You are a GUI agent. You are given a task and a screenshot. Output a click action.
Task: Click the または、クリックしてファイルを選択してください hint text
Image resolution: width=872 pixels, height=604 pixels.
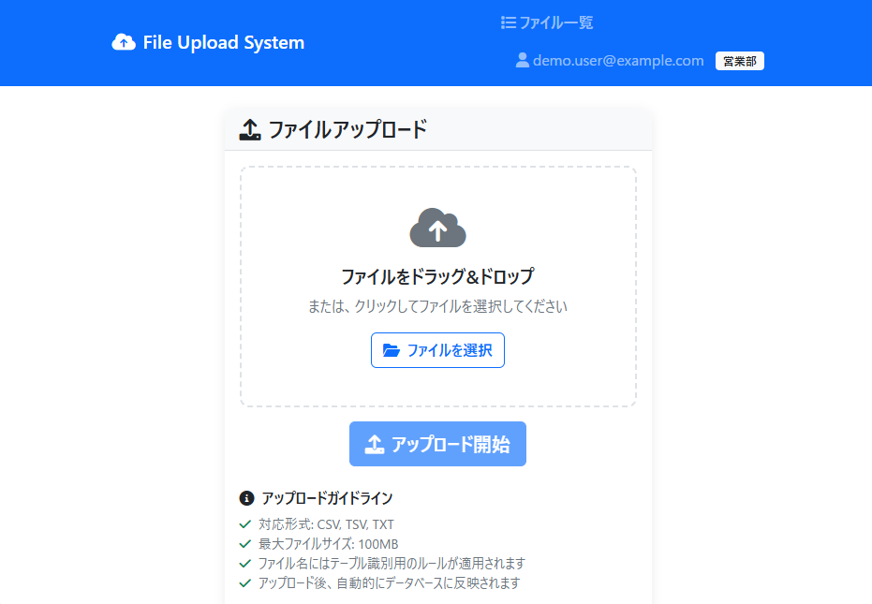click(x=437, y=306)
